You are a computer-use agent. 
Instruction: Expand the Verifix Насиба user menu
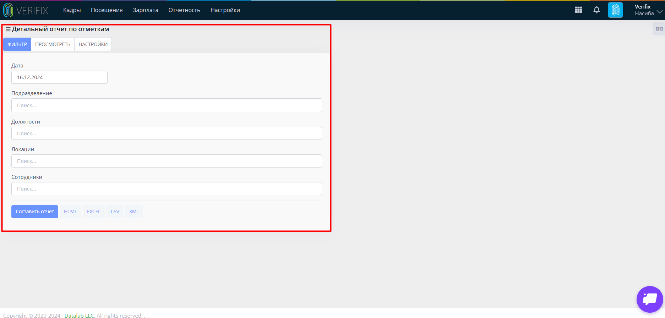coord(648,10)
